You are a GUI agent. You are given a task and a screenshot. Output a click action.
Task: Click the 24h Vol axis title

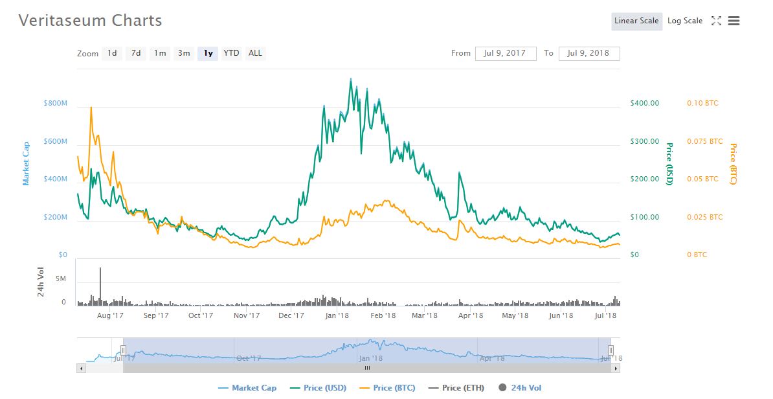pyautogui.click(x=41, y=282)
